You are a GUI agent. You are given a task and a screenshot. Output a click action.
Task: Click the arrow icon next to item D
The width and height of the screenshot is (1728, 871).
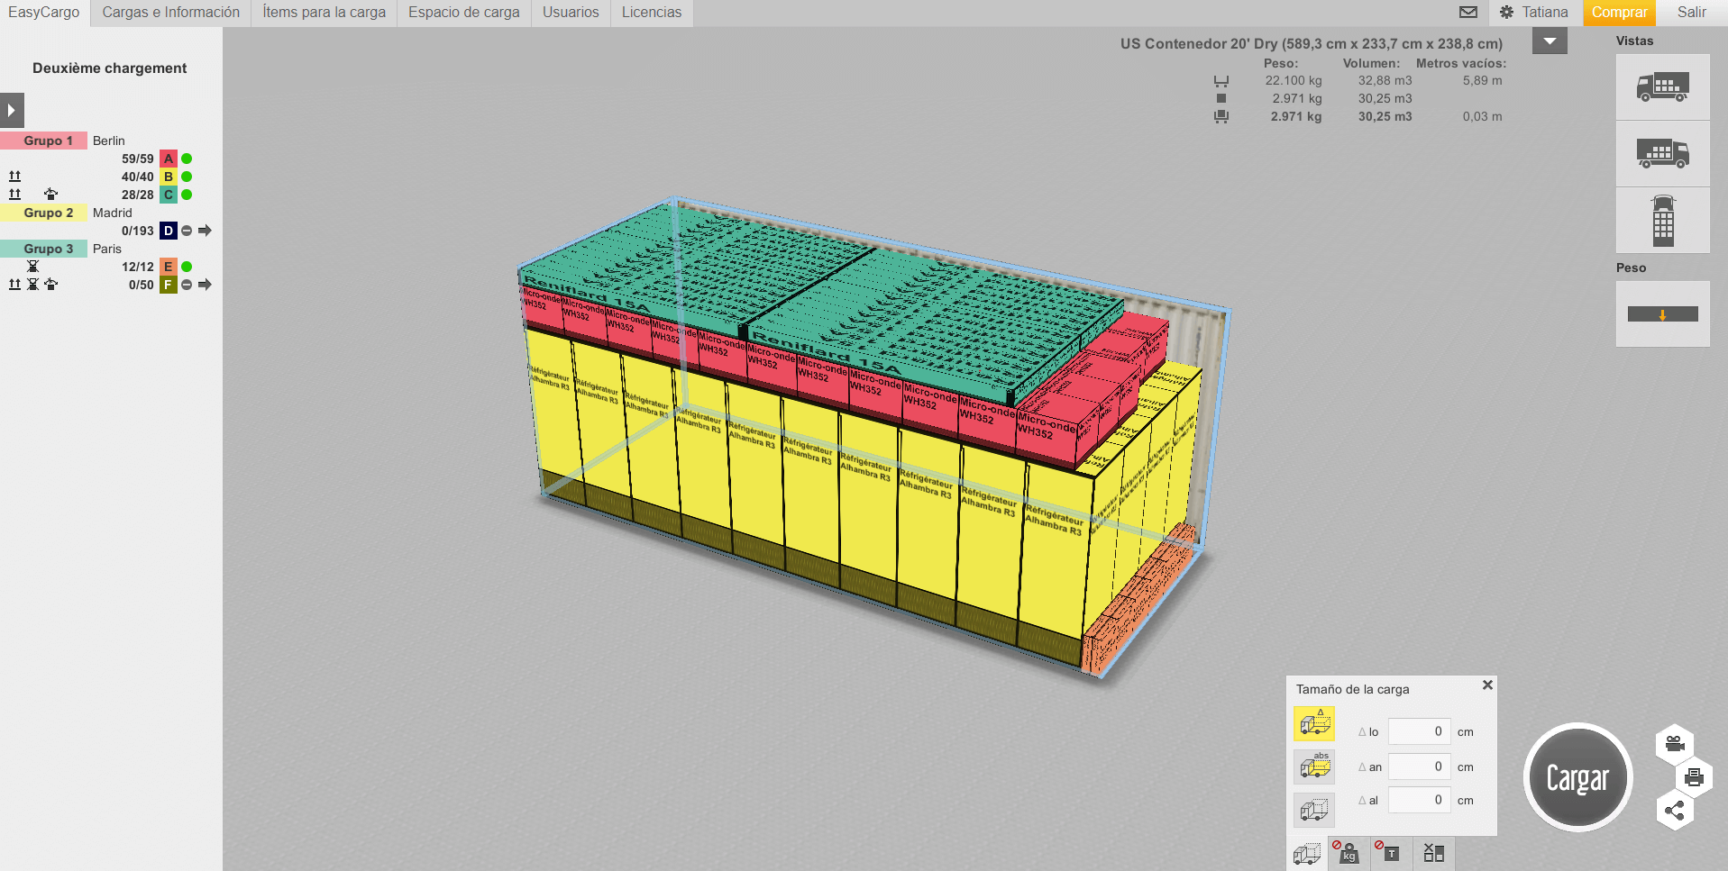(205, 231)
